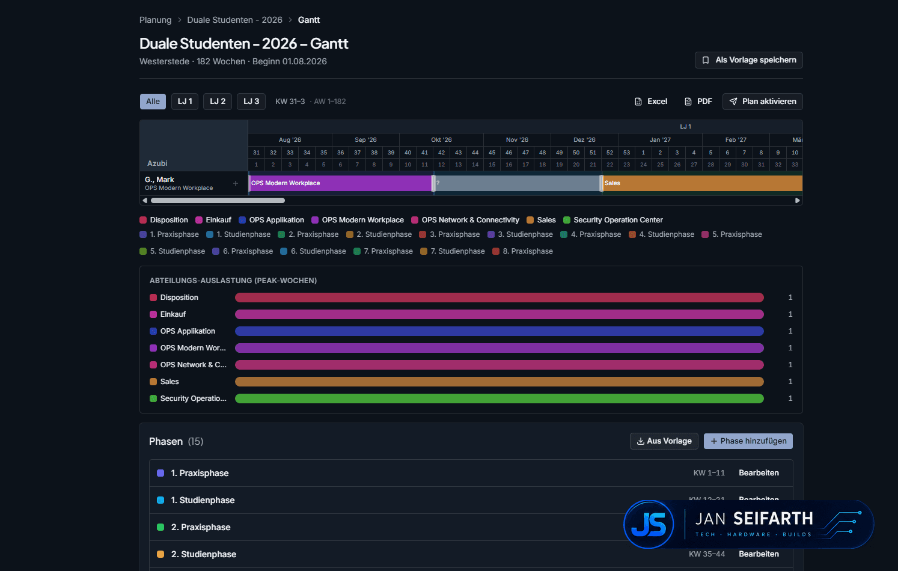Click the Sales legend entry above the phase legend
The image size is (898, 571).
pyautogui.click(x=541, y=220)
